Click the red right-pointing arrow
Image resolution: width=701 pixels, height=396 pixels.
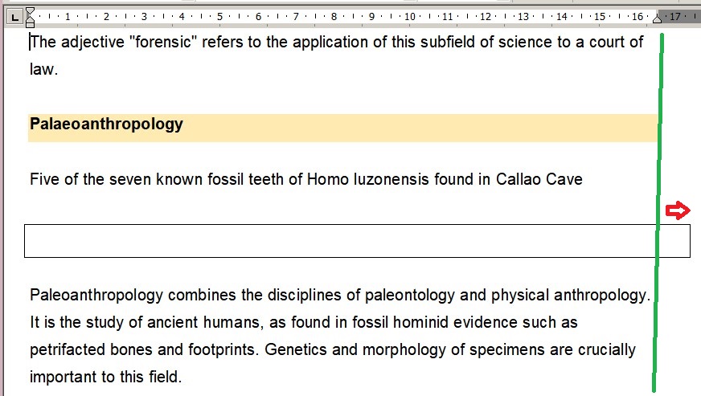678,210
